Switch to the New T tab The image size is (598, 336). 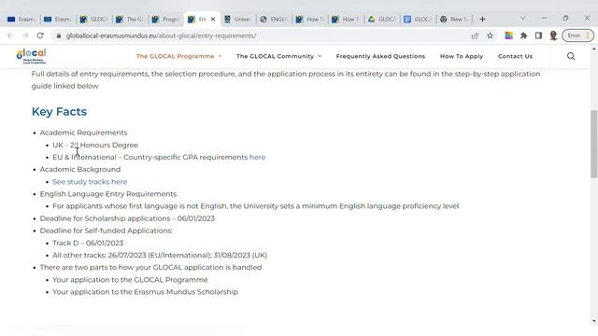coord(454,19)
